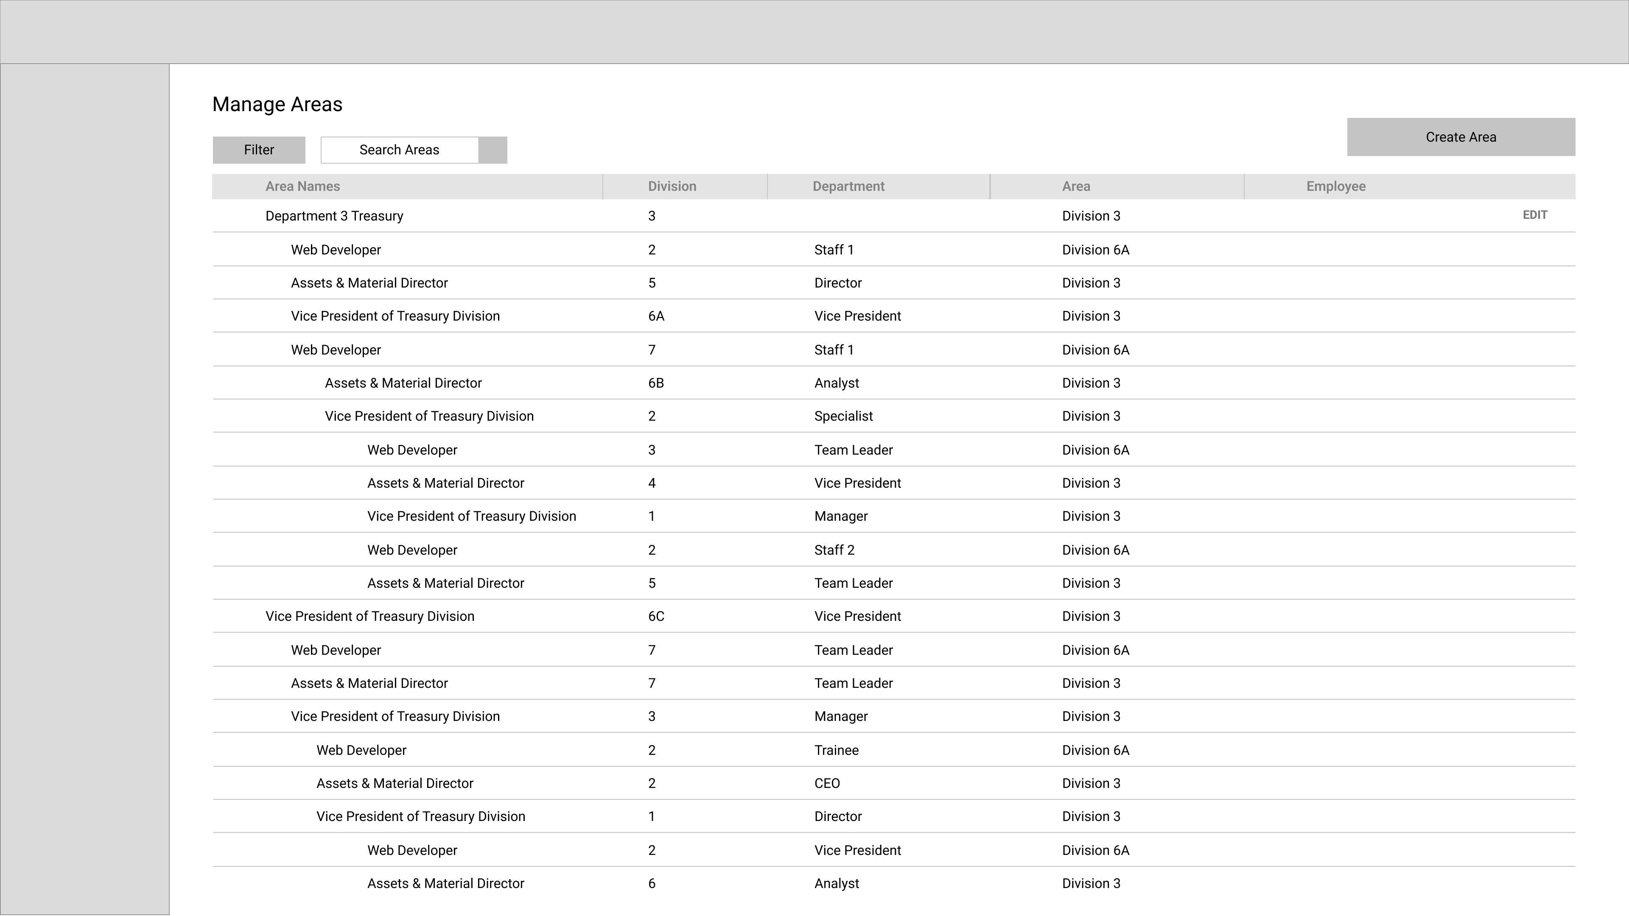This screenshot has height=916, width=1629.
Task: Click the Employee column header
Action: pyautogui.click(x=1335, y=187)
